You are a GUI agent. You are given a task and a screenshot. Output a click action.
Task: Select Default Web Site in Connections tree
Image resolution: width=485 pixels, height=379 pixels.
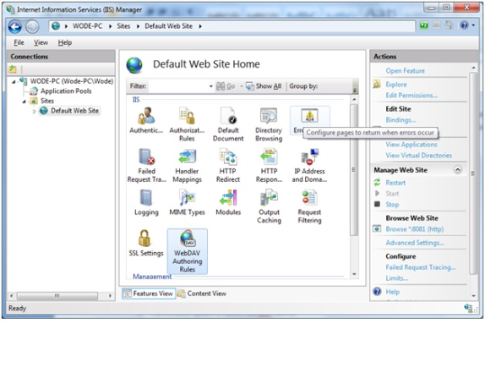pos(74,111)
